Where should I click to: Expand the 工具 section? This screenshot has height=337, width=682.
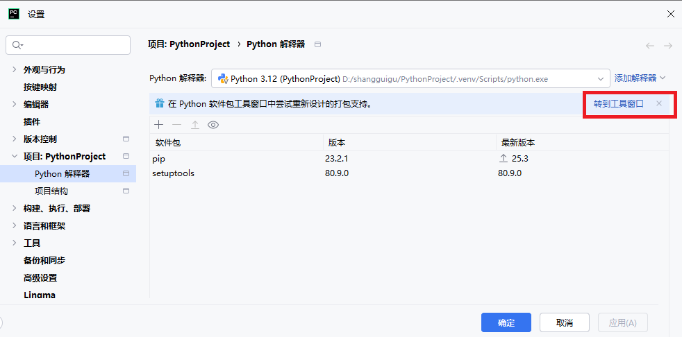pyautogui.click(x=15, y=243)
